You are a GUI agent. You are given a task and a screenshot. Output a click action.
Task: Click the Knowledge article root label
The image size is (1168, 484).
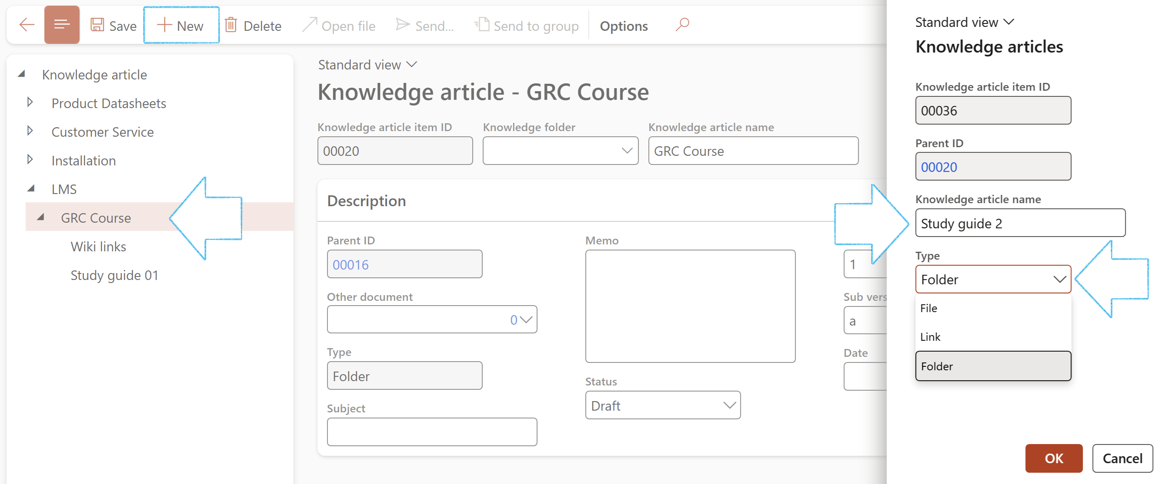(x=94, y=75)
